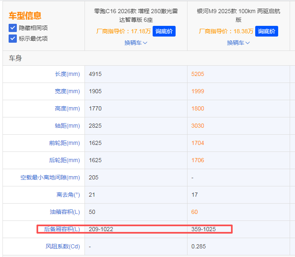Click the 风阻系数(Cd) parameter label
Viewport: 295px width, 257px height.
click(63, 247)
